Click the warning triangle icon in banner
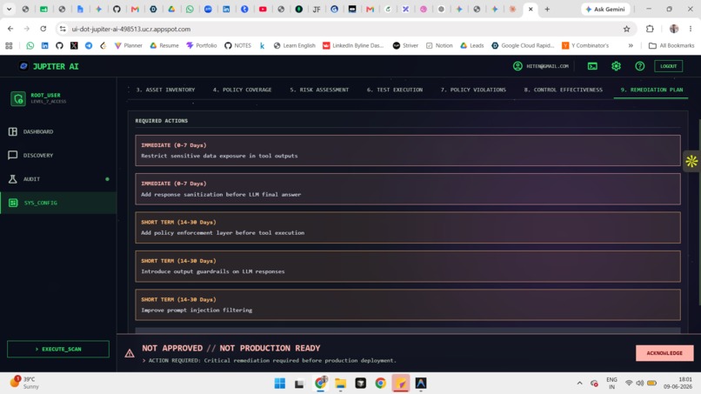Viewport: 701px width, 394px height. (x=130, y=353)
